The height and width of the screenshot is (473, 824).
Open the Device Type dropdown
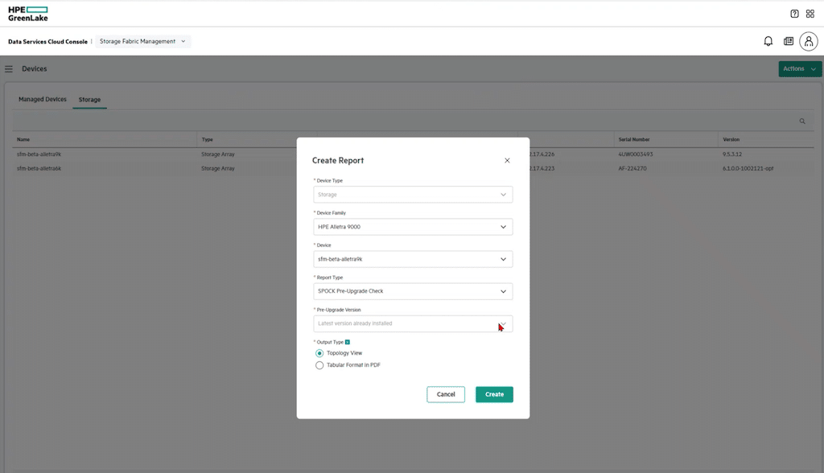click(x=413, y=195)
